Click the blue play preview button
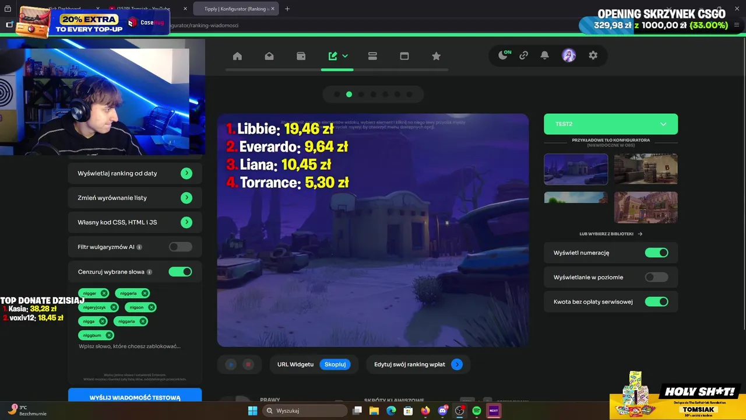This screenshot has height=420, width=746. pyautogui.click(x=231, y=365)
